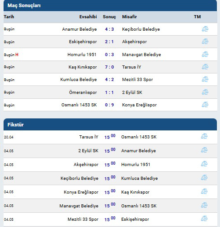Screen dimensions: 220x227
Task: Click Keçiborlu Belediye guest team in results
Action: pos(141,29)
